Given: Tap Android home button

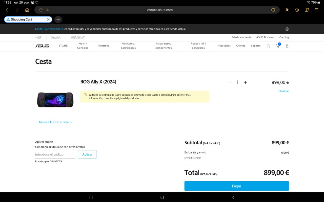Looking at the screenshot, I should pyautogui.click(x=162, y=197).
